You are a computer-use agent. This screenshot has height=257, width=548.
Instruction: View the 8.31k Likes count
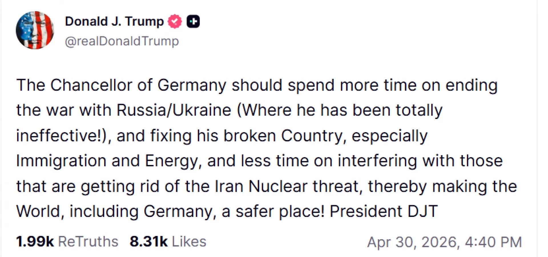click(148, 242)
